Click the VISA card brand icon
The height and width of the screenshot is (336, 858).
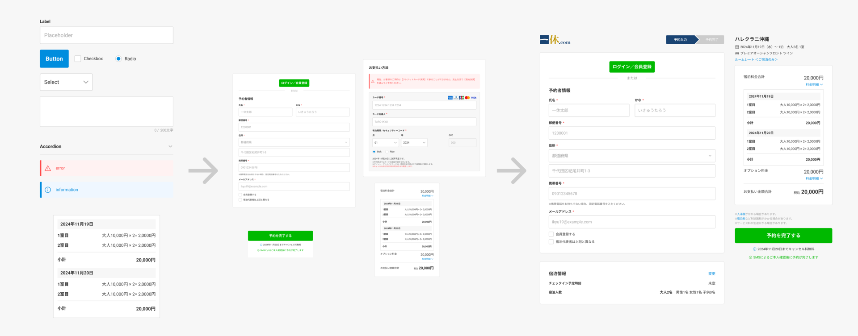coord(474,97)
